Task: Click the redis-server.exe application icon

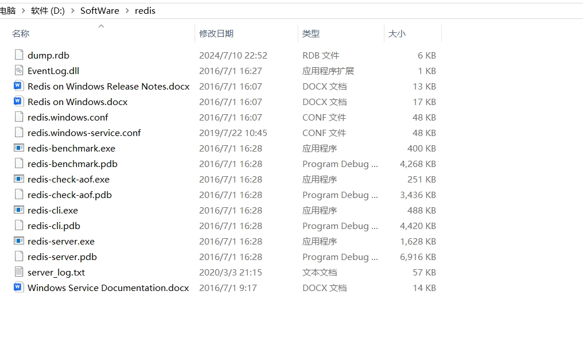Action: click(19, 240)
